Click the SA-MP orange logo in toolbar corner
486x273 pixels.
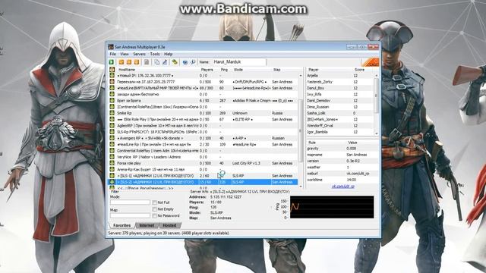coord(371,62)
